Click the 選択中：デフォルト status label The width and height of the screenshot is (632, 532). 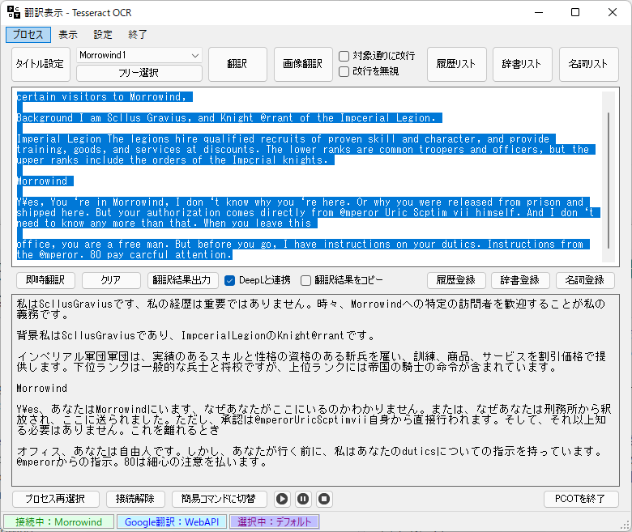pos(275,522)
